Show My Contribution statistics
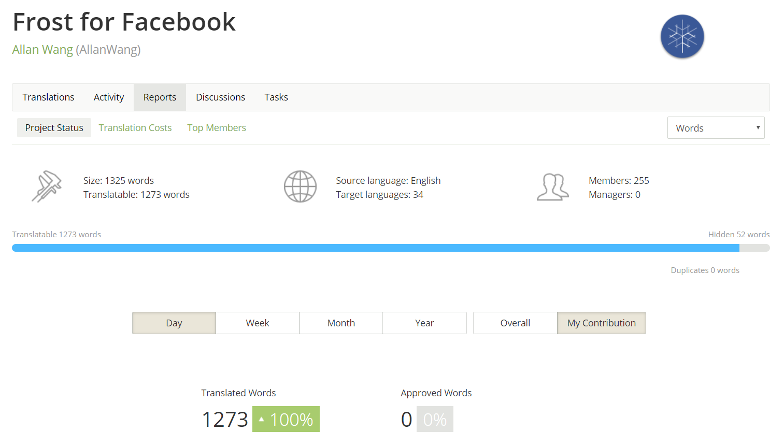The image size is (784, 446). pyautogui.click(x=602, y=323)
